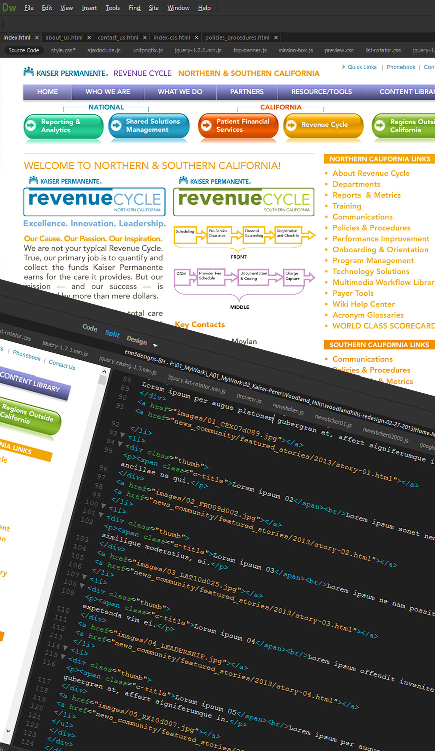The width and height of the screenshot is (435, 751).
Task: Open the Wiki Help Center link
Action: (x=364, y=304)
